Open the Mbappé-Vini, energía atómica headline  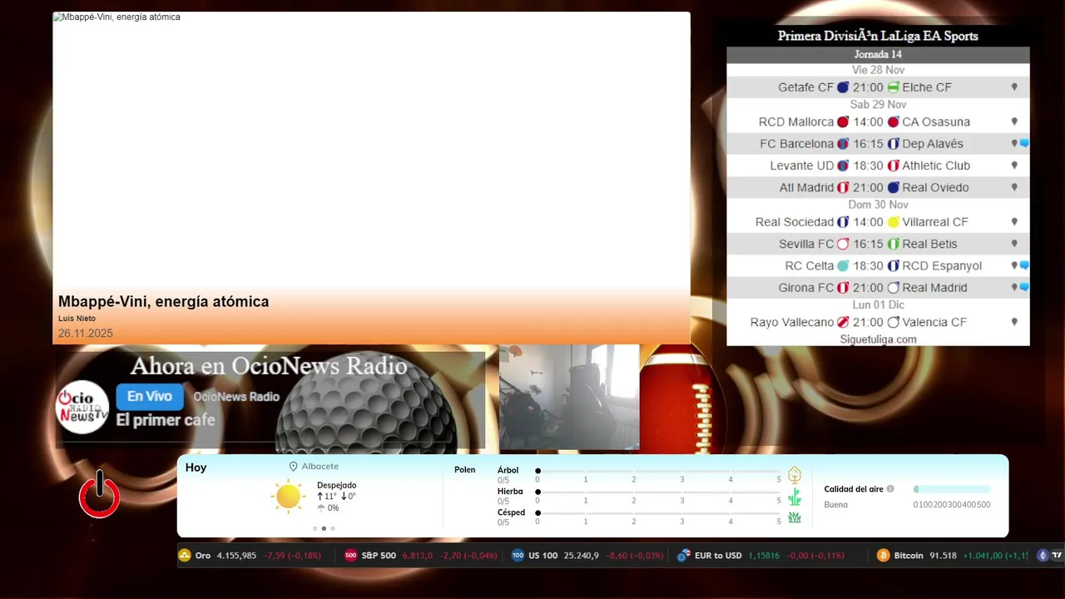point(163,302)
